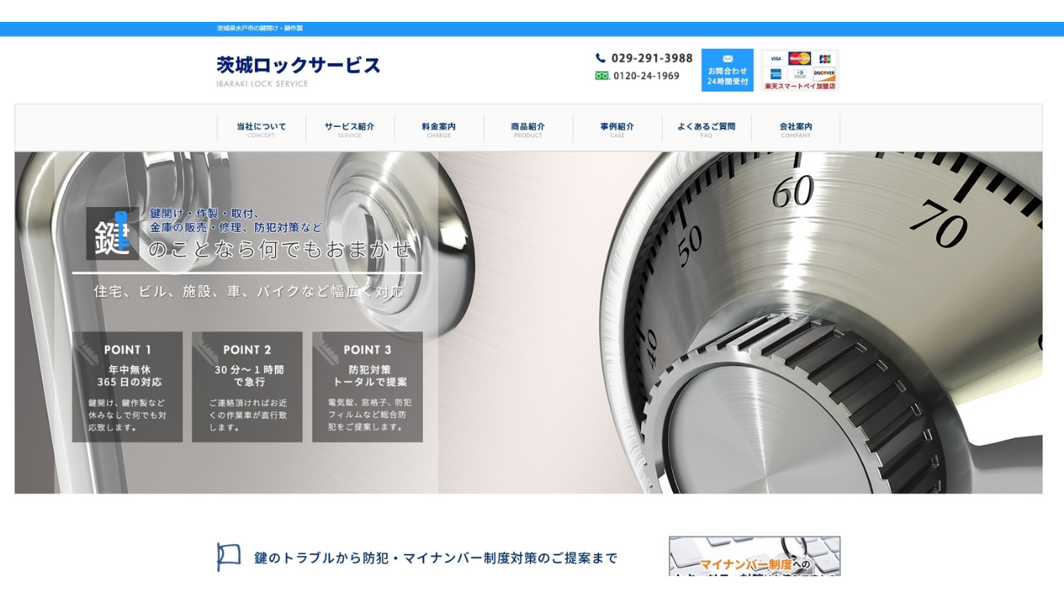1064x598 pixels.
Task: Open the 会社案内 menu item
Action: pyautogui.click(x=795, y=128)
